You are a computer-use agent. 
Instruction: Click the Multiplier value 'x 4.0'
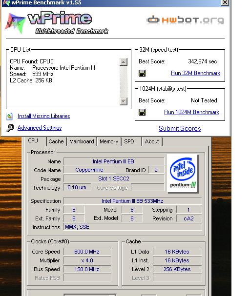87,260
